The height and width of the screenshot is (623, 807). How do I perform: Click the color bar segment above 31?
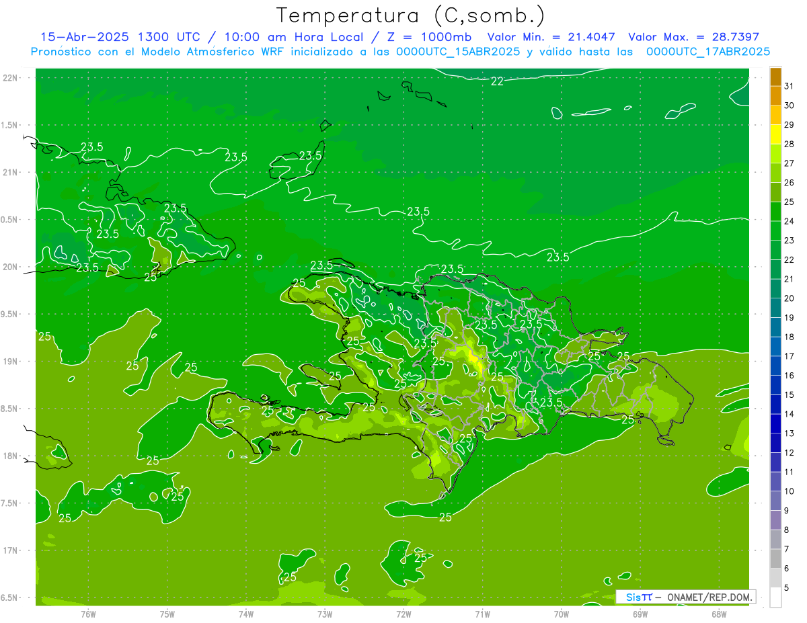(x=775, y=77)
